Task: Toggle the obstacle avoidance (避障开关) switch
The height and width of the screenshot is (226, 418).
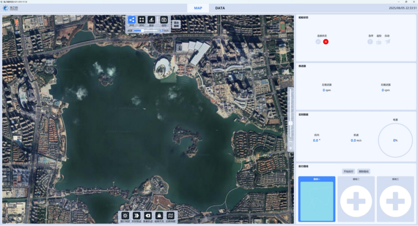Action: [x=159, y=216]
